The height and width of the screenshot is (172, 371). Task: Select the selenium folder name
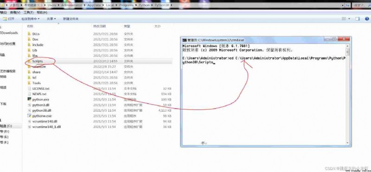click(x=39, y=67)
